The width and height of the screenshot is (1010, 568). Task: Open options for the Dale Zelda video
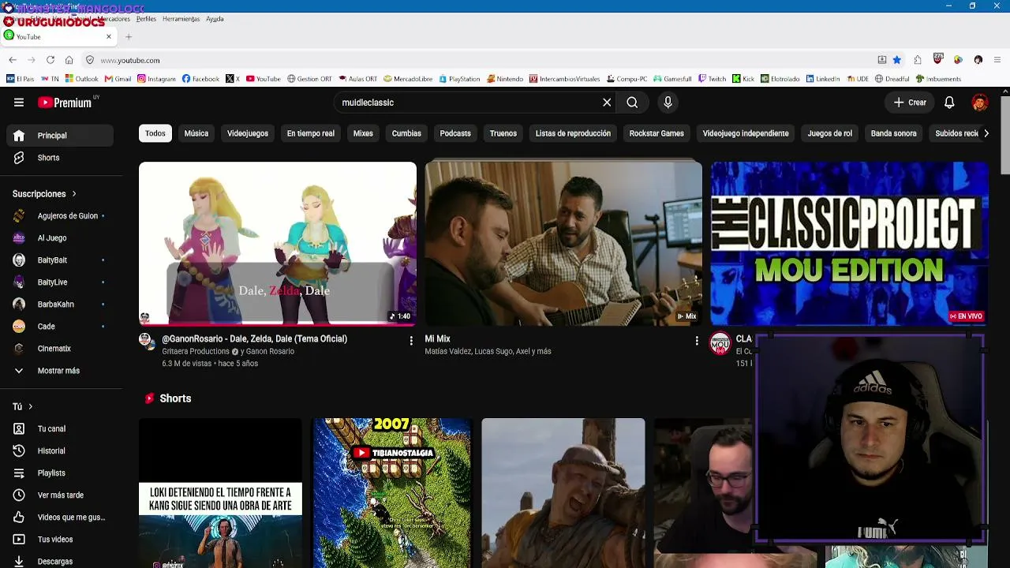click(x=410, y=341)
